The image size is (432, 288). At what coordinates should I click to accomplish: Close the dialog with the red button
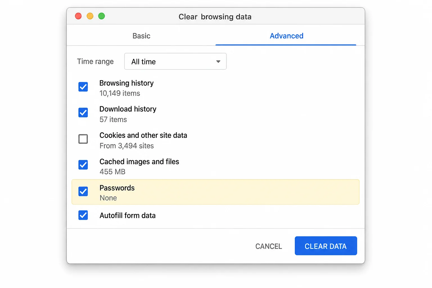coord(78,16)
